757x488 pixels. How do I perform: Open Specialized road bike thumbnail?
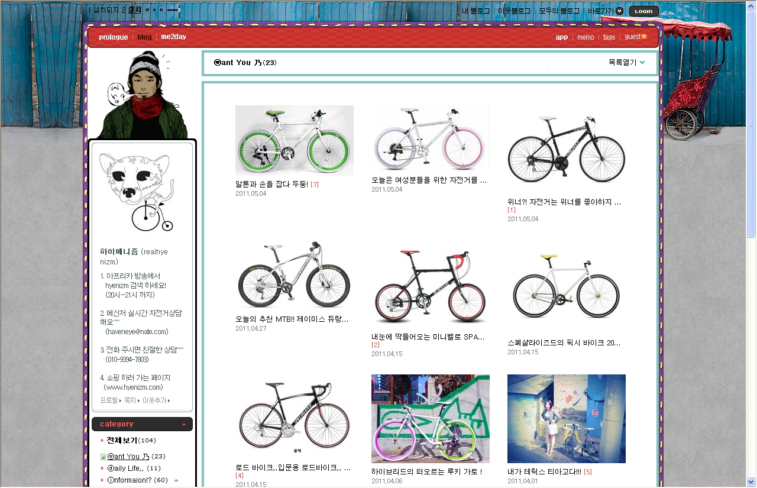pos(295,417)
